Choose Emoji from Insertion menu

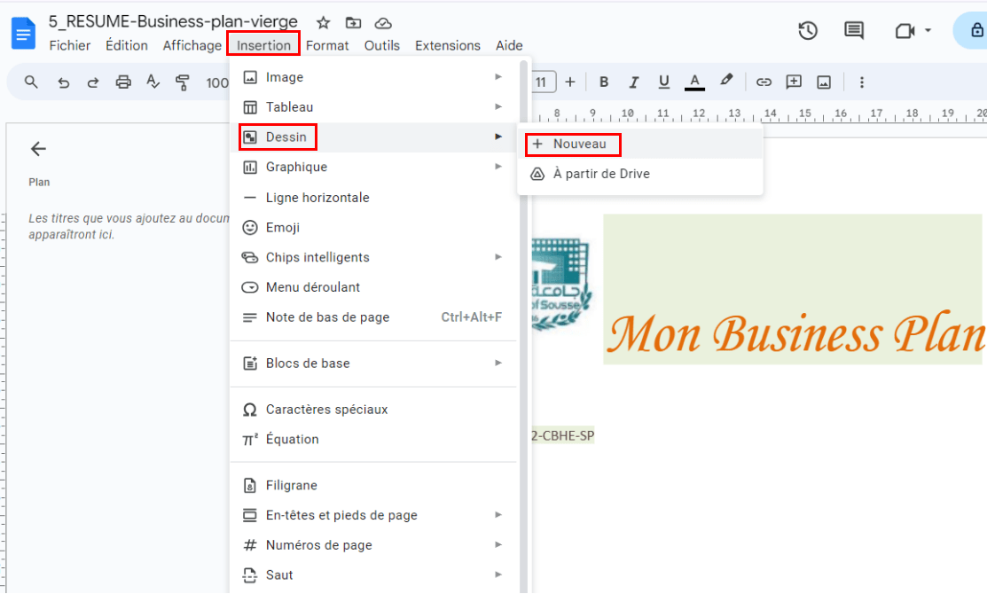coord(374,227)
